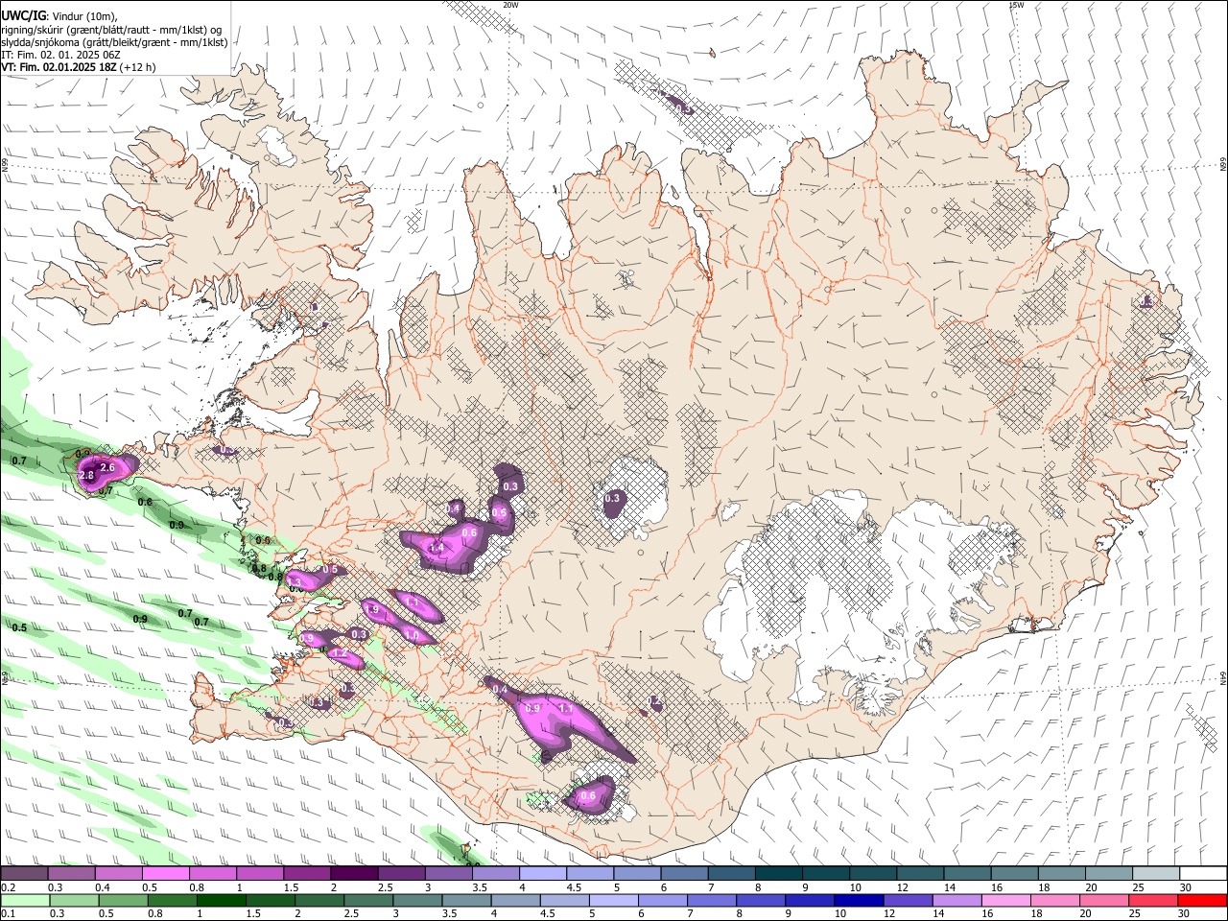Select the forest green 0.8 rain legend swatch

172,901
